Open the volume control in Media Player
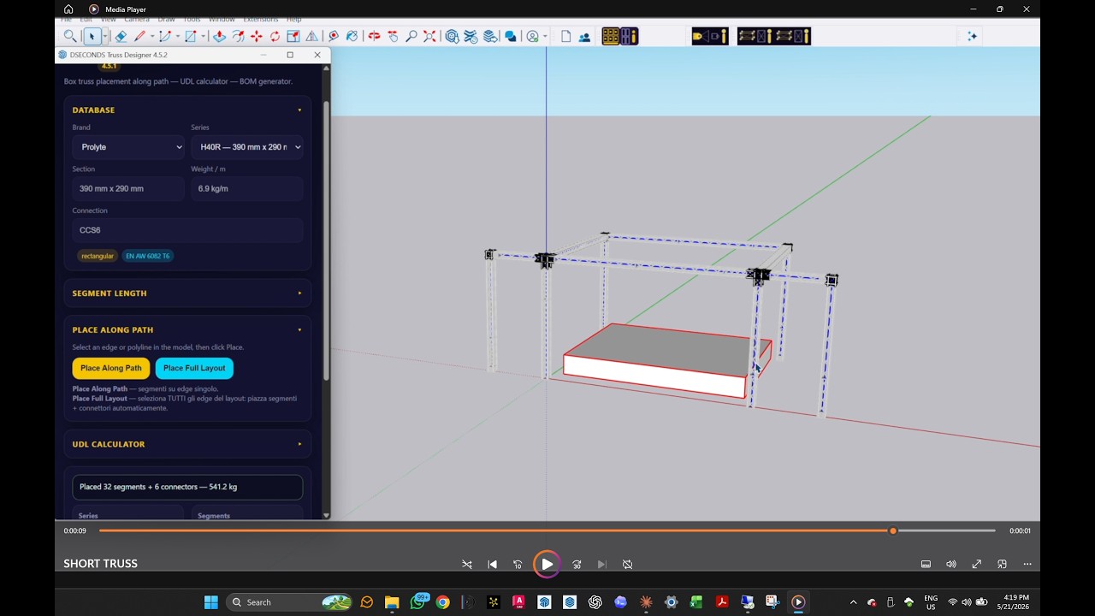This screenshot has height=616, width=1095. tap(950, 565)
